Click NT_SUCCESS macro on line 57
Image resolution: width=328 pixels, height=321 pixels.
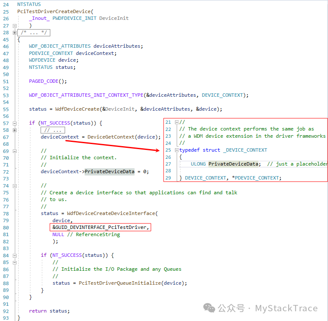55,123
